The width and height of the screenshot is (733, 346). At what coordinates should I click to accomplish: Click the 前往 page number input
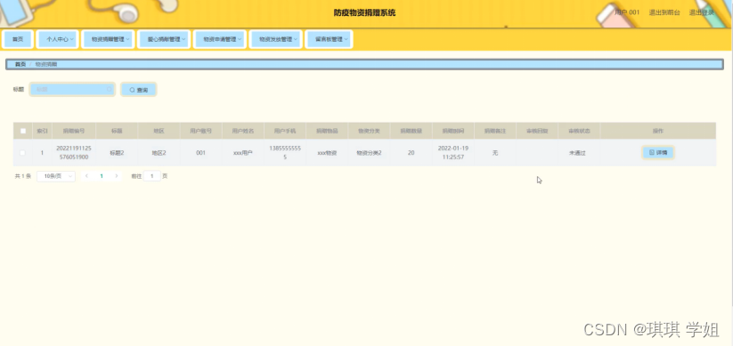pos(152,176)
